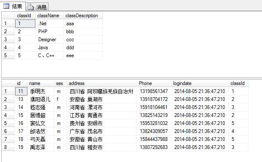Click the ddd description cell

[x=83, y=48]
